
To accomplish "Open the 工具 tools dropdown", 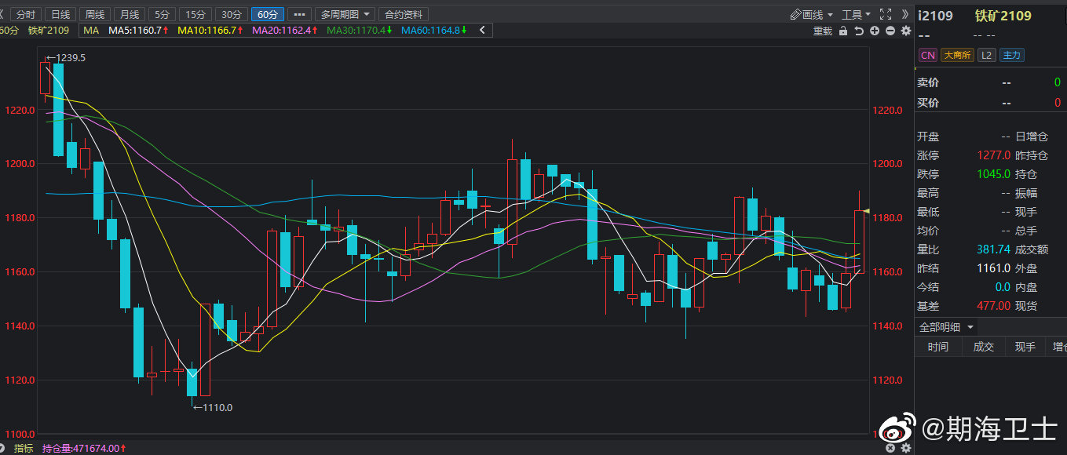I will [x=857, y=15].
